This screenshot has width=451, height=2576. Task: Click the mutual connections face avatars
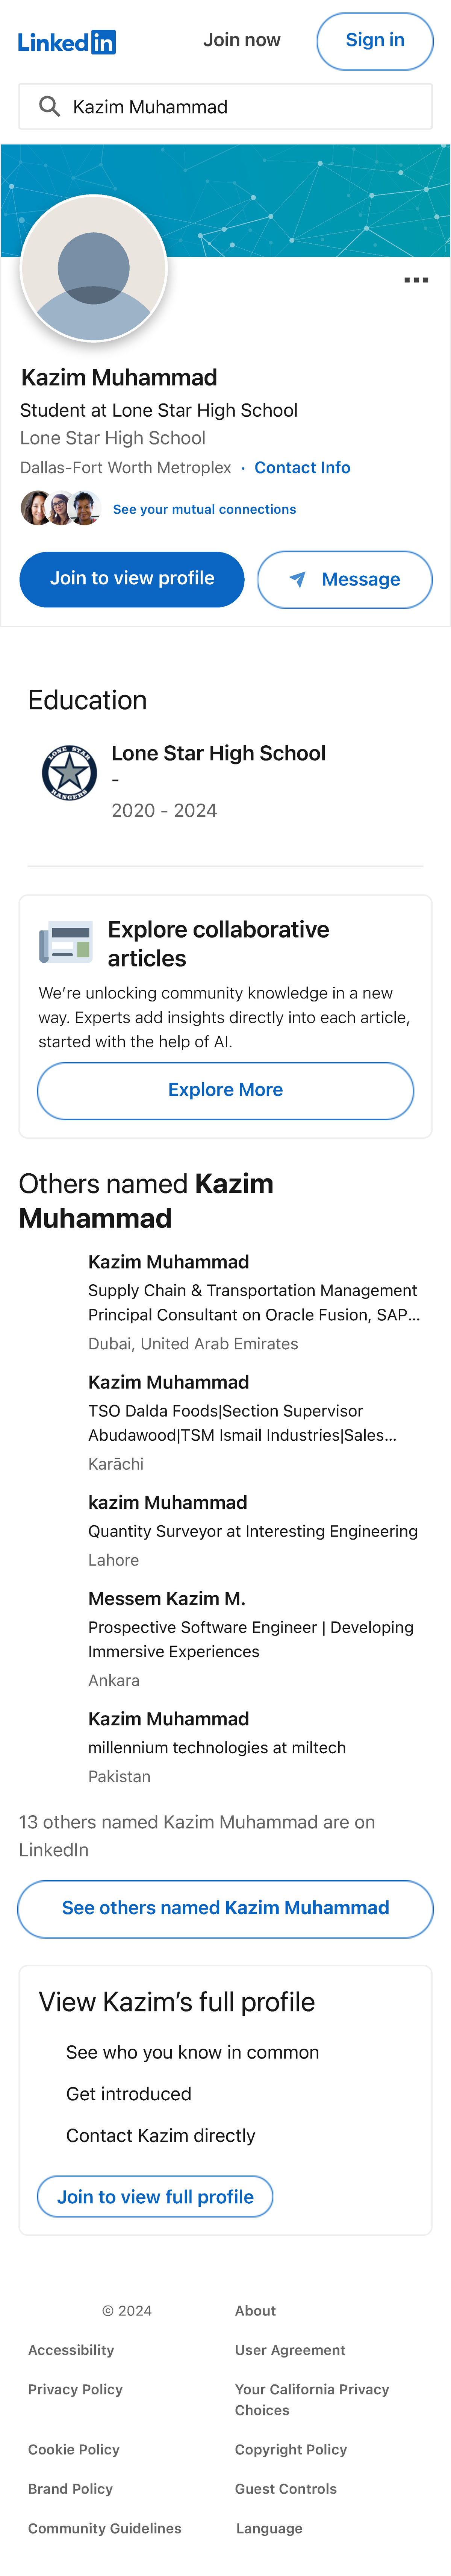pos(60,508)
